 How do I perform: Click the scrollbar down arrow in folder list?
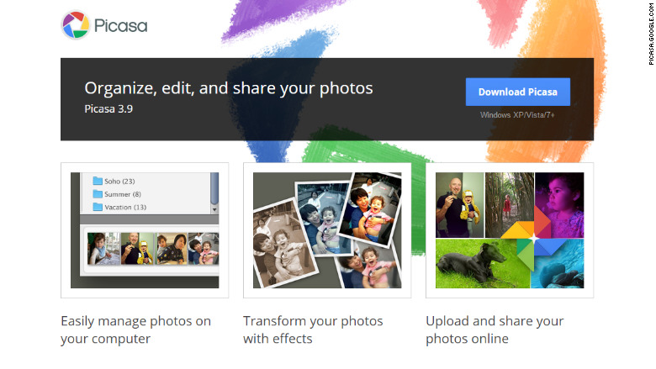pos(214,208)
